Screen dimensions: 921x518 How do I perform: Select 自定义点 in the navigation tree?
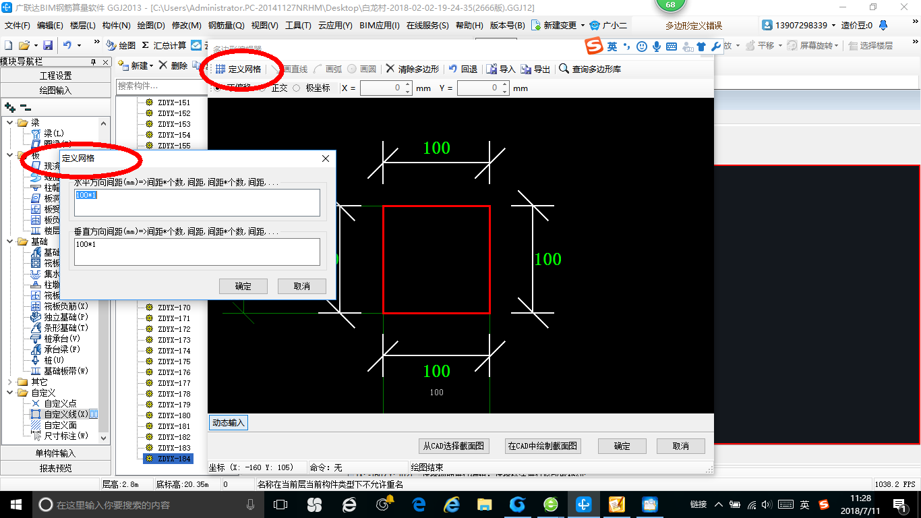pos(60,403)
